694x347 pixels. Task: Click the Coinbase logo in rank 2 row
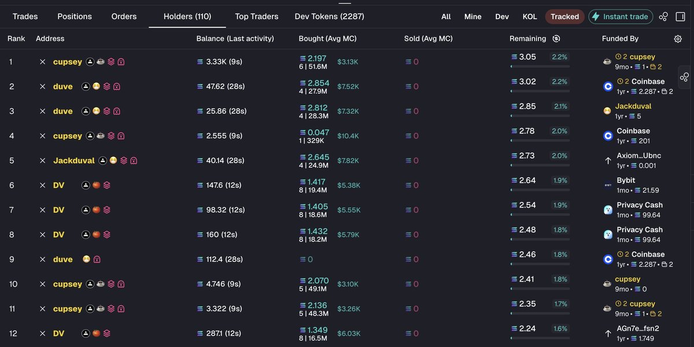pyautogui.click(x=608, y=86)
